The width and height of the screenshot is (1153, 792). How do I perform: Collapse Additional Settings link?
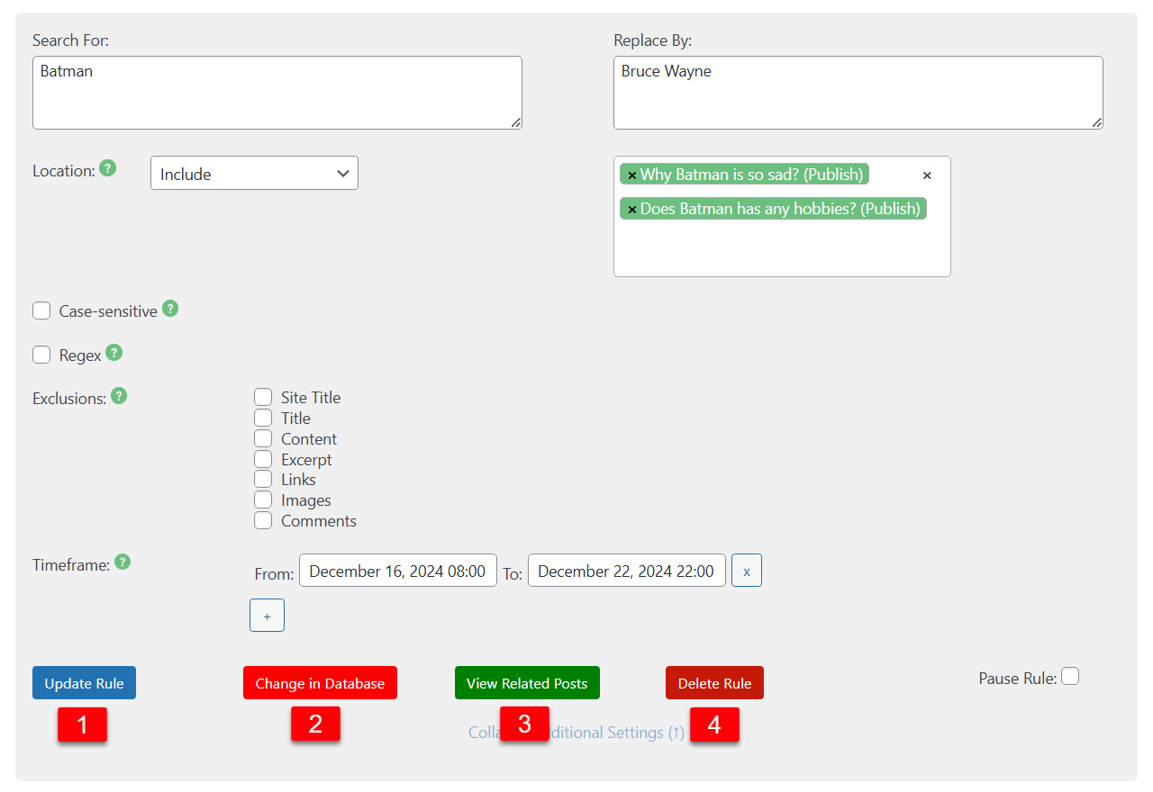coord(576,733)
